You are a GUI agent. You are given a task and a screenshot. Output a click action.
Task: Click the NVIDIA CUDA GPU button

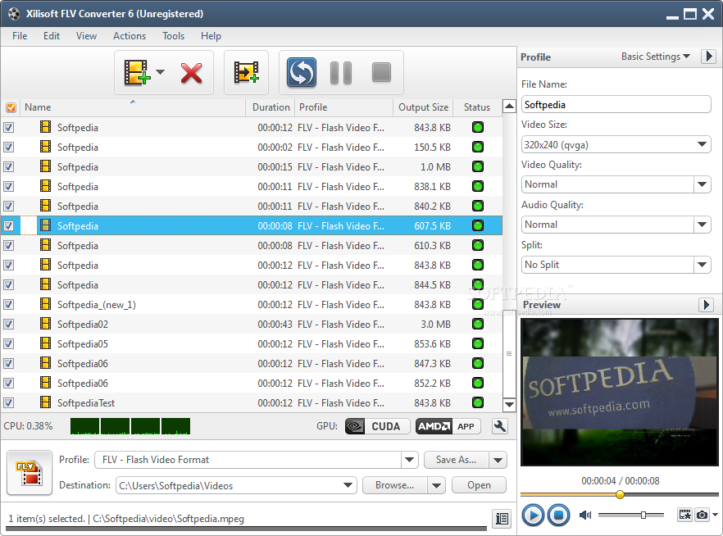(377, 426)
